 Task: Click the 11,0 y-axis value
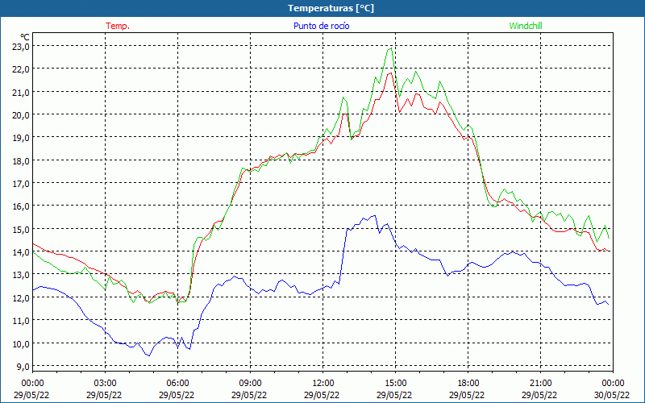21,321
